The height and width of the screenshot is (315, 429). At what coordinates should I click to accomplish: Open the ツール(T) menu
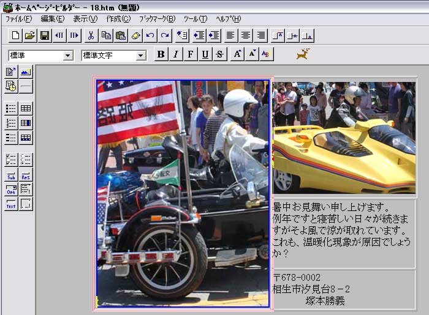click(195, 19)
